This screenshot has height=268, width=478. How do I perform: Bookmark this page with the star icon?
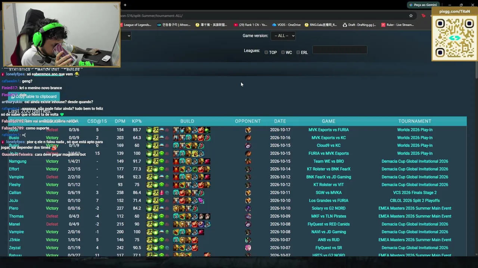tap(411, 16)
